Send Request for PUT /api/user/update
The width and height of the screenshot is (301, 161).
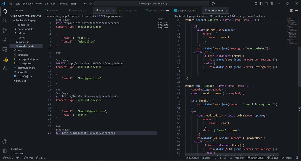coord(63,93)
